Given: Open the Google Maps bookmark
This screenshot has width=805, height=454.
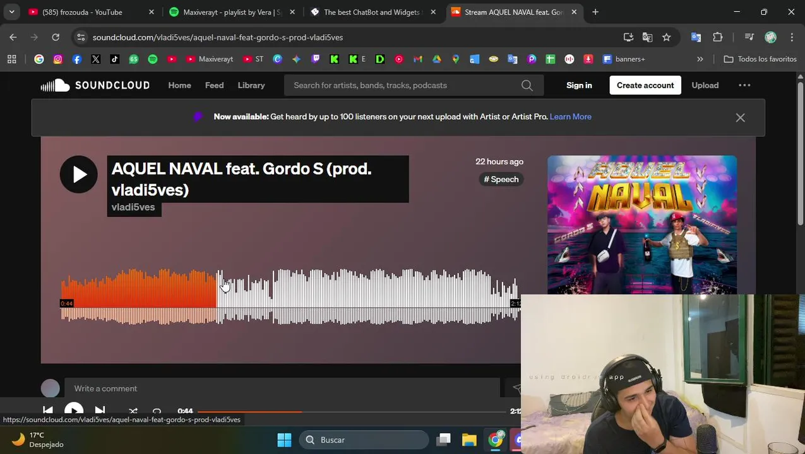Looking at the screenshot, I should 455,59.
